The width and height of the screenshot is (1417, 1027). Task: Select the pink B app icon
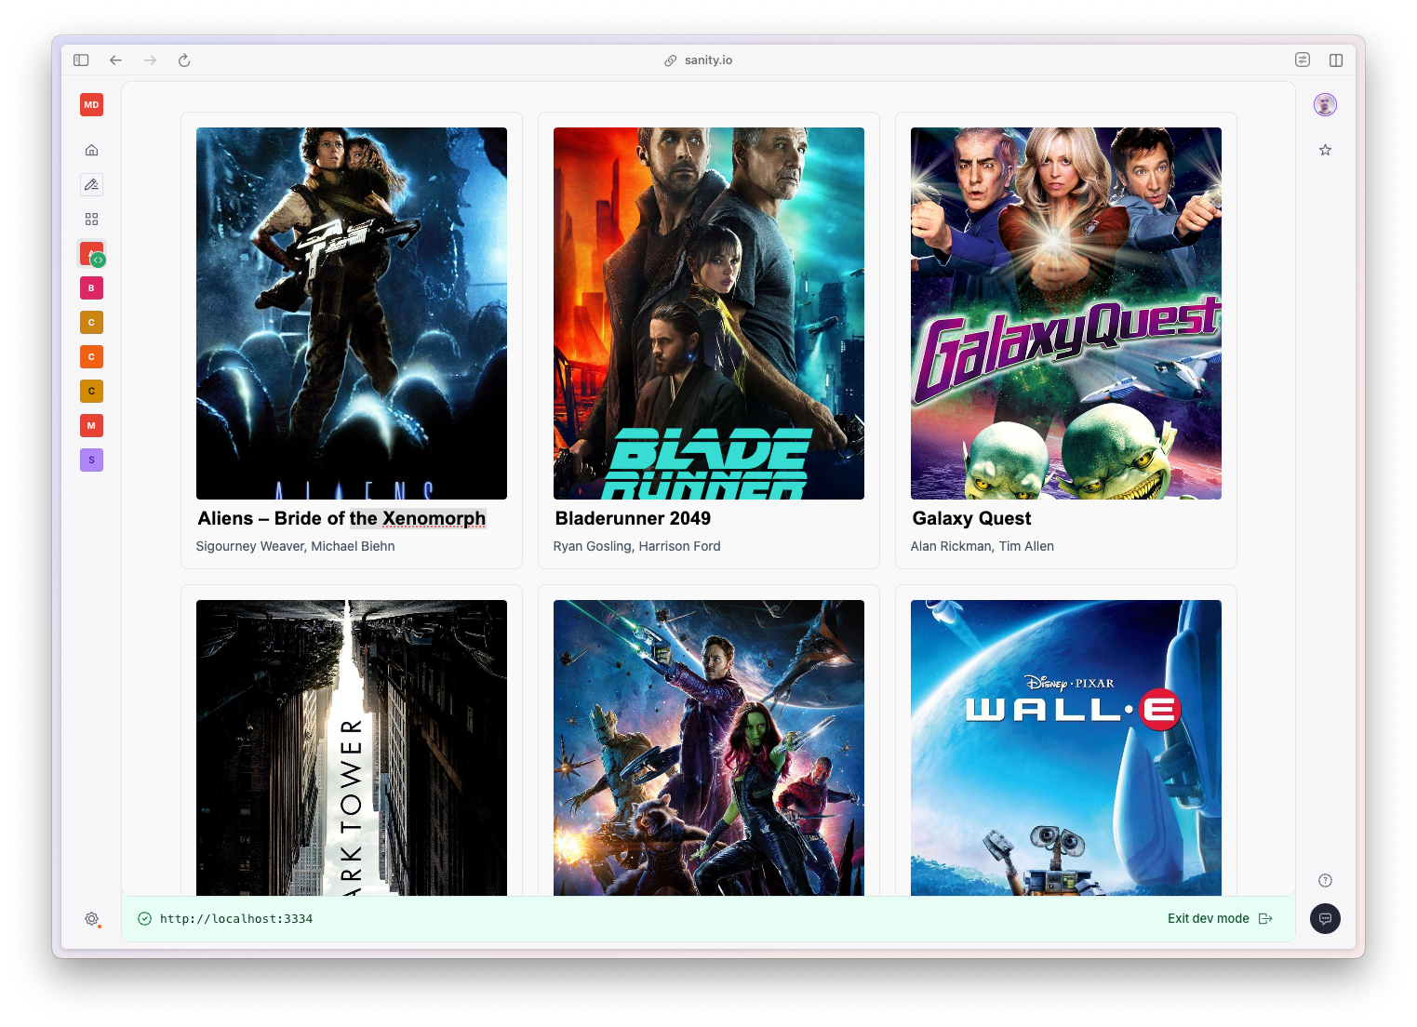tap(91, 288)
